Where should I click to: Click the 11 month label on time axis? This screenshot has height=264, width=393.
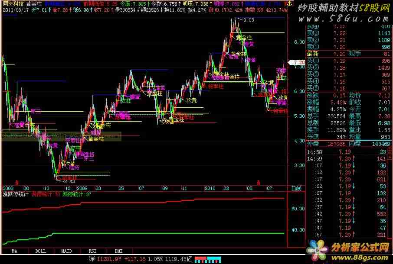point(184,188)
